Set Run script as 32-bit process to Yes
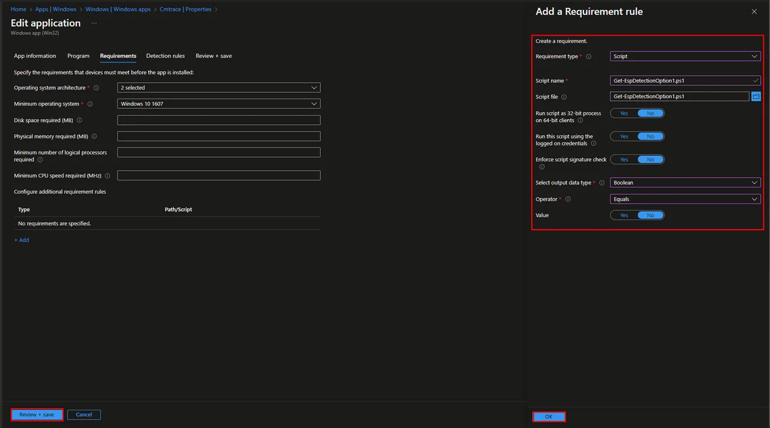This screenshot has width=770, height=428. 624,113
